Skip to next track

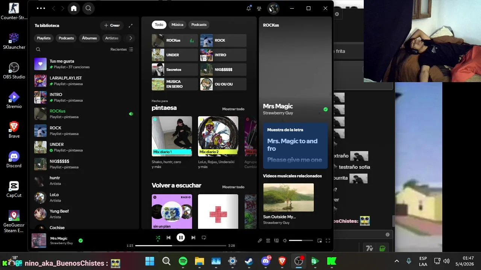pyautogui.click(x=193, y=237)
